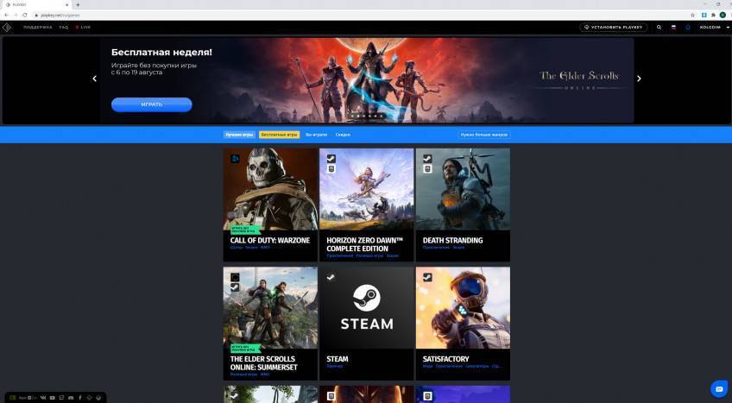Open the Horizon Zero Dawn cover
The height and width of the screenshot is (403, 732).
[x=367, y=189]
